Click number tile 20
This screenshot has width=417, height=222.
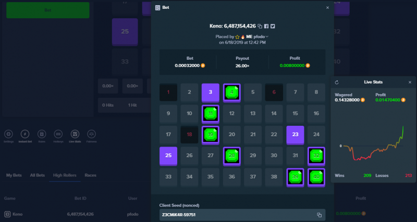coord(231,135)
